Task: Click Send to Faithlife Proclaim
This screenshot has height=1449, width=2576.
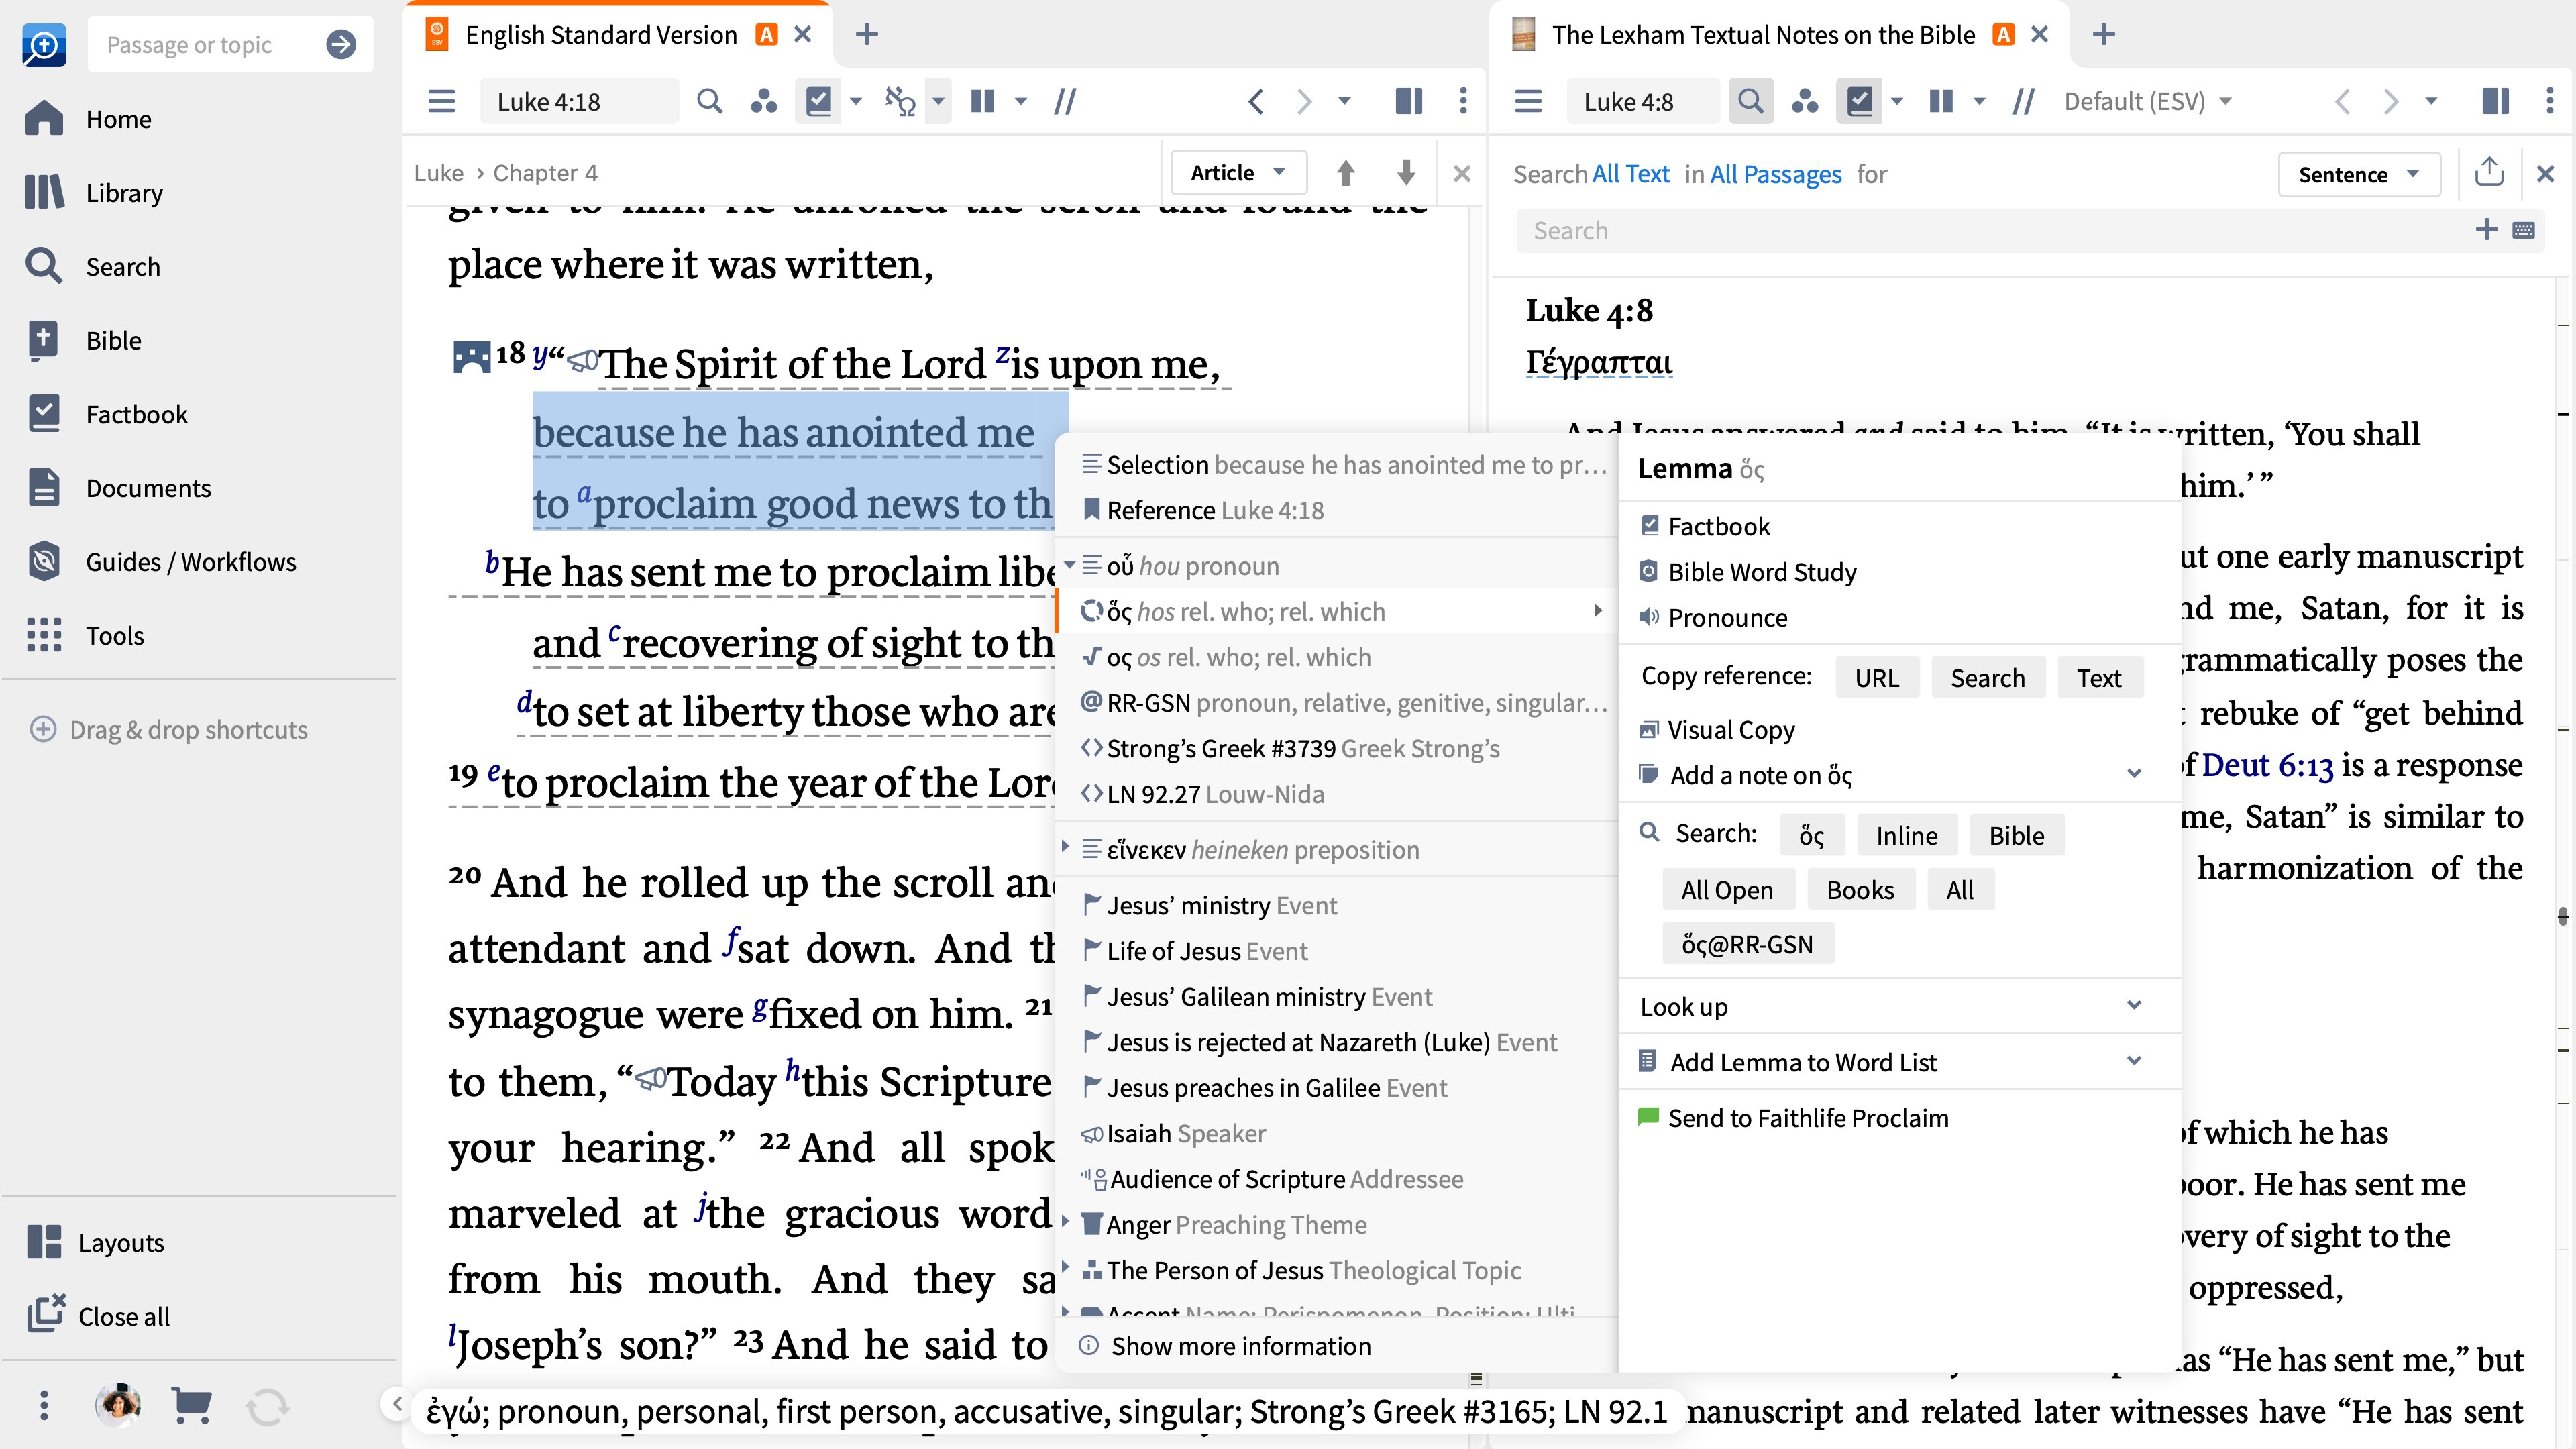Action: coord(1794,1117)
